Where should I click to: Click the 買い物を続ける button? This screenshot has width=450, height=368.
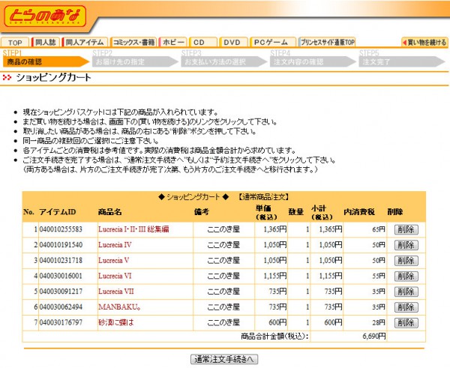click(x=424, y=43)
